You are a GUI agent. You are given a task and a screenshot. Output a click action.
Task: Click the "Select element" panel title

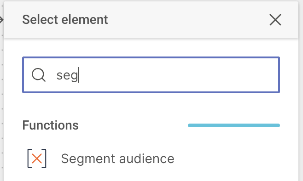[65, 20]
